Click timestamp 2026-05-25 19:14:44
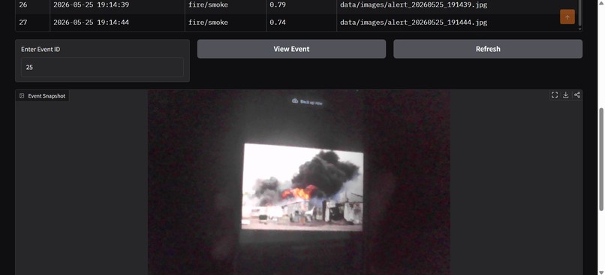 tap(91, 23)
